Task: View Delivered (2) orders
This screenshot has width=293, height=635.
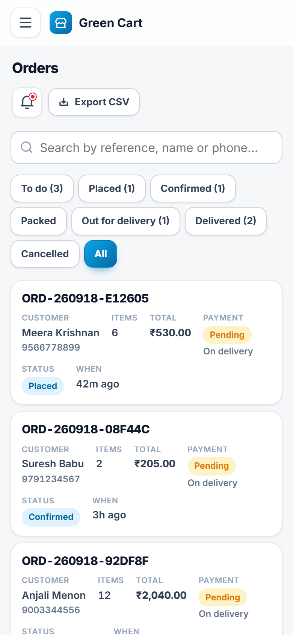Action: (226, 221)
